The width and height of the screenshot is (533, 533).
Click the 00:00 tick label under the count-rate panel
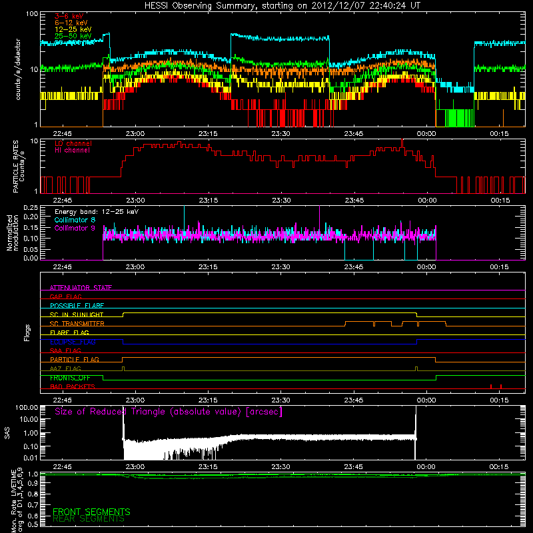pos(426,134)
